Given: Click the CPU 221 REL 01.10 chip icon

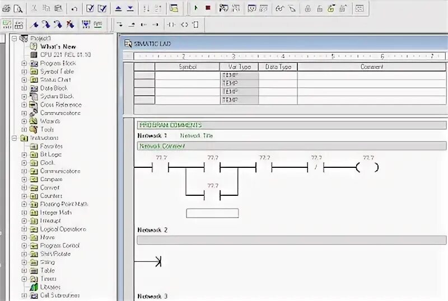Looking at the screenshot, I should [x=34, y=54].
